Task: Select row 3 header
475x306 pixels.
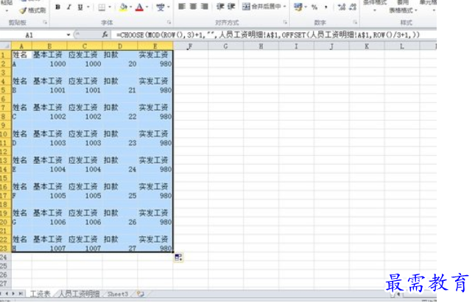Action: pyautogui.click(x=5, y=73)
